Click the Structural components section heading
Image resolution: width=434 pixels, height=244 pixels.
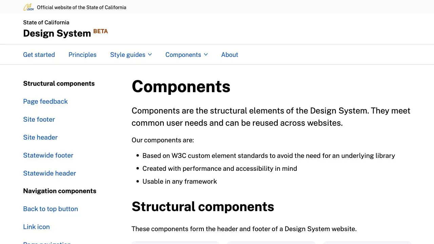coord(203,206)
